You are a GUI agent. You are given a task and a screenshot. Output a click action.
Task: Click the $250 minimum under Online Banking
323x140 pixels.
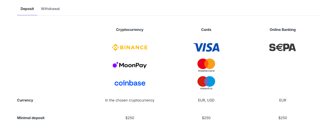283,118
